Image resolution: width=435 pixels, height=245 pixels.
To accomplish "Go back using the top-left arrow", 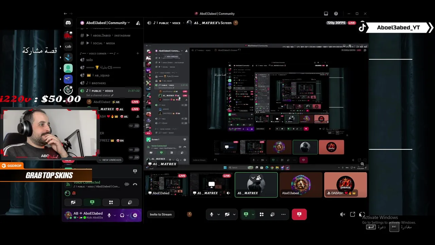I will click(x=65, y=14).
